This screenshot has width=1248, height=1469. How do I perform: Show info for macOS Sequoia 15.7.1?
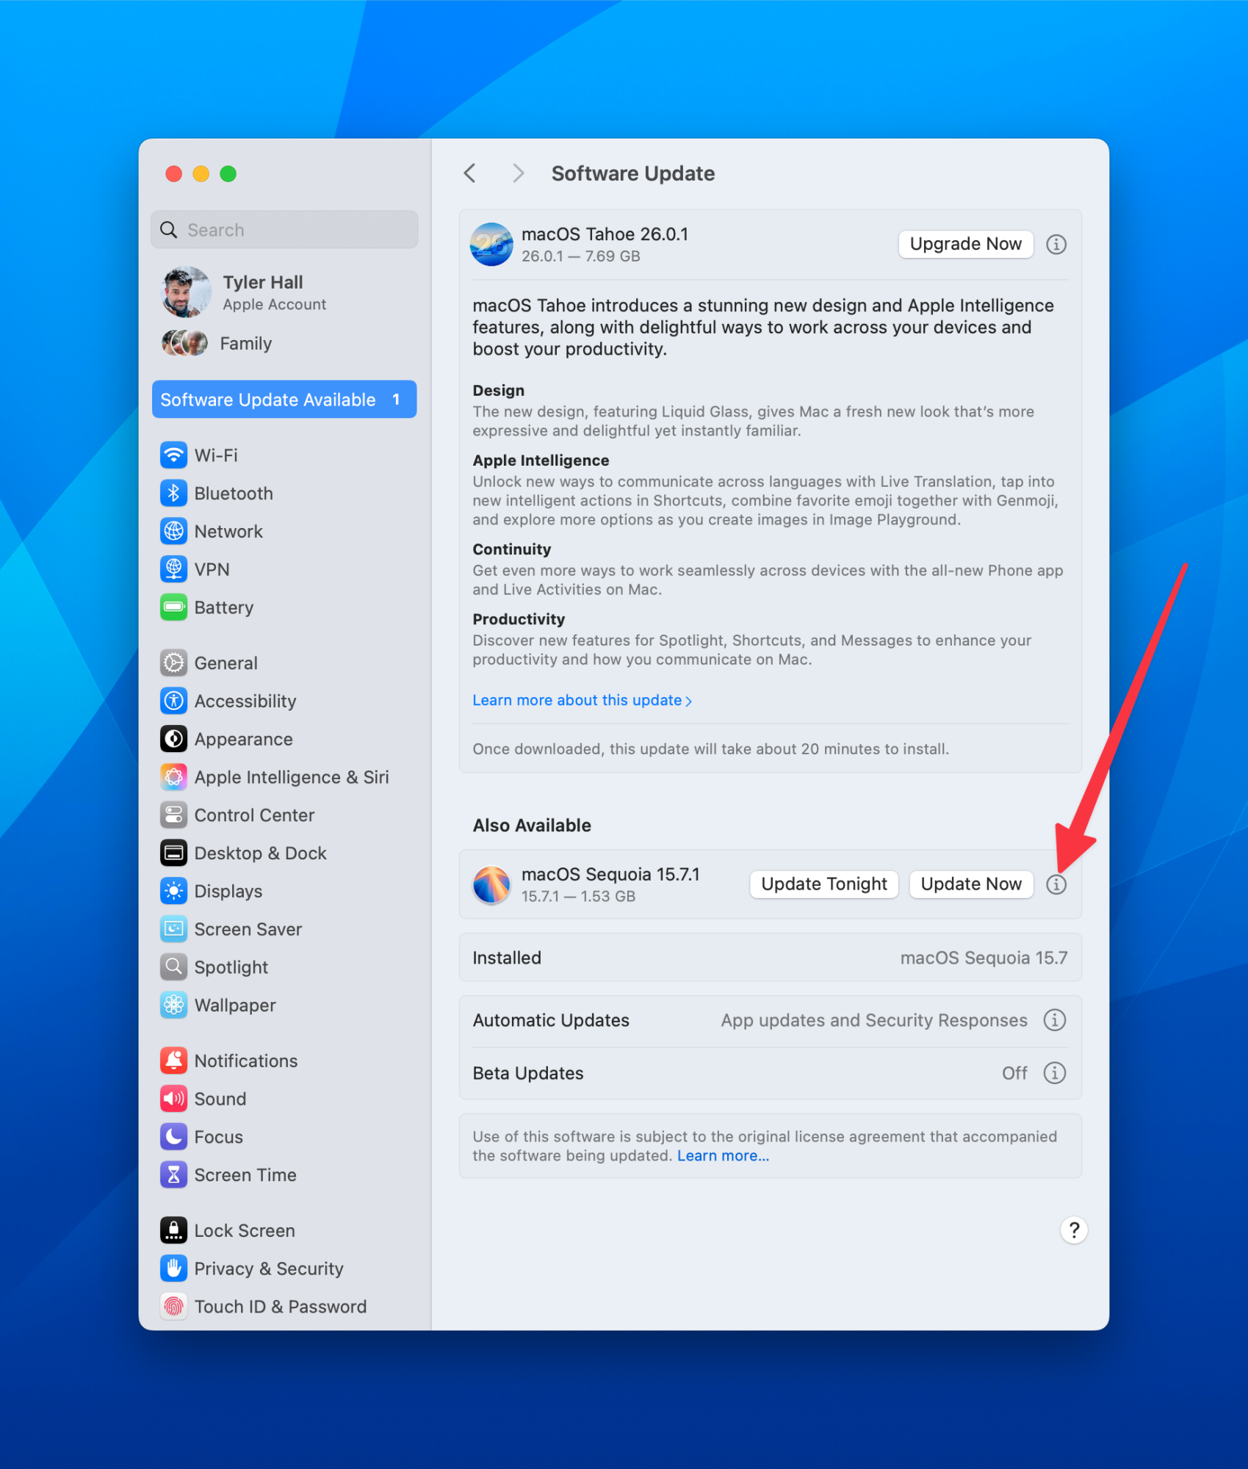click(x=1056, y=884)
